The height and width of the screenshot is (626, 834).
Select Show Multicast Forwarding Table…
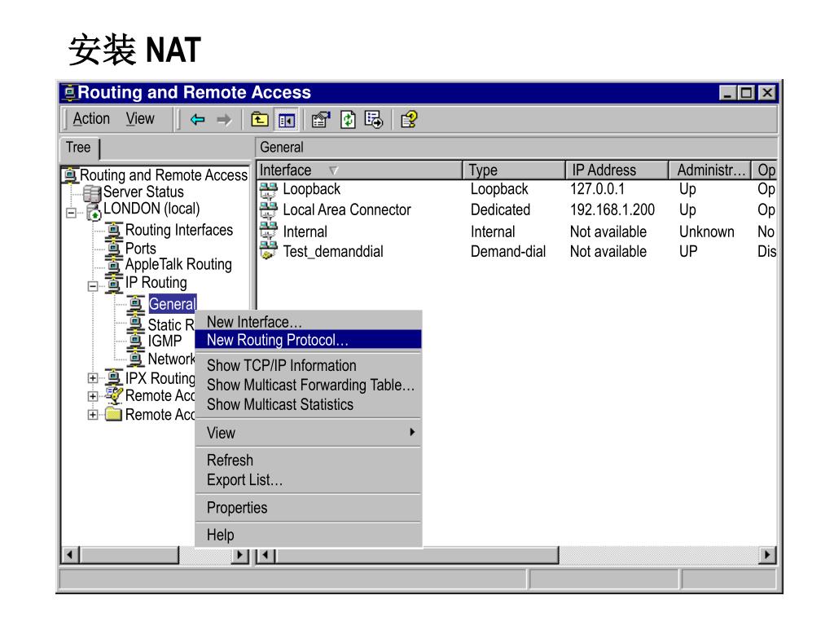point(308,385)
